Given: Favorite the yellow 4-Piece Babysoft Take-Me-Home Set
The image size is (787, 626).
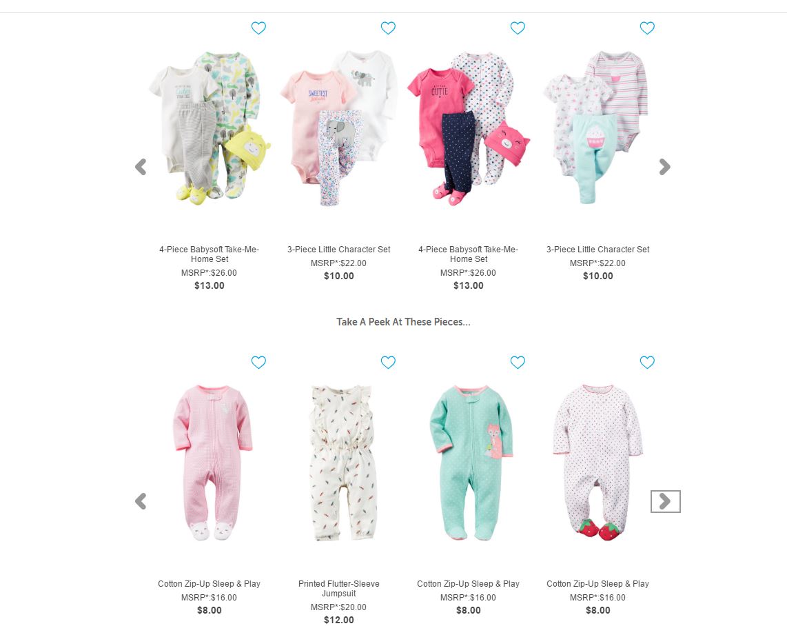Looking at the screenshot, I should (x=258, y=28).
